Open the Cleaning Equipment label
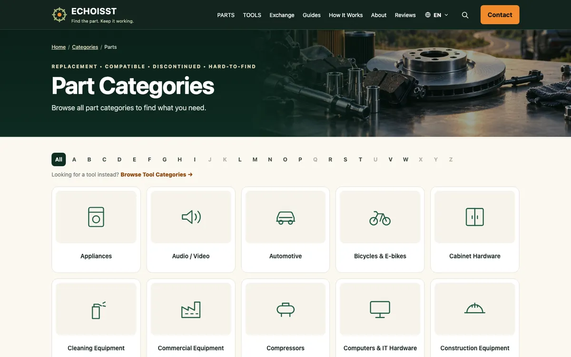The height and width of the screenshot is (357, 571). click(x=96, y=348)
